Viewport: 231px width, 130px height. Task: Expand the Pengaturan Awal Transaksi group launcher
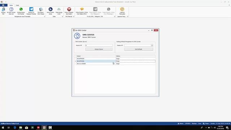pyautogui.click(x=44, y=17)
